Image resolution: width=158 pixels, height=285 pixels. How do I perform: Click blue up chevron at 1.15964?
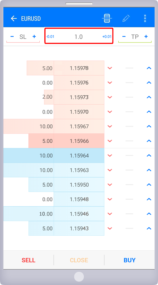click(149, 155)
